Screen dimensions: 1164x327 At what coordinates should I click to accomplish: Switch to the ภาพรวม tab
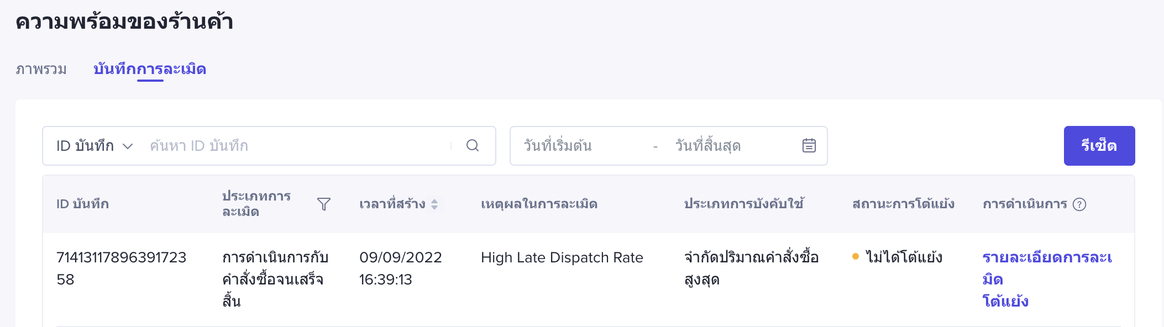pos(41,70)
